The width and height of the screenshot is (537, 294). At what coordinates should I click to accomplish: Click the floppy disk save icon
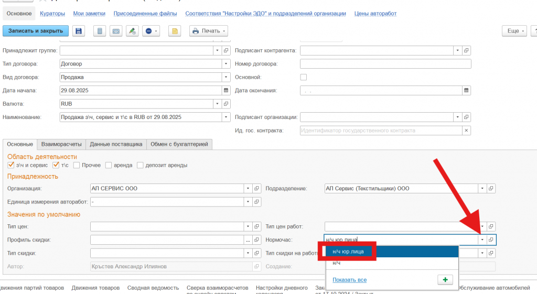click(79, 31)
